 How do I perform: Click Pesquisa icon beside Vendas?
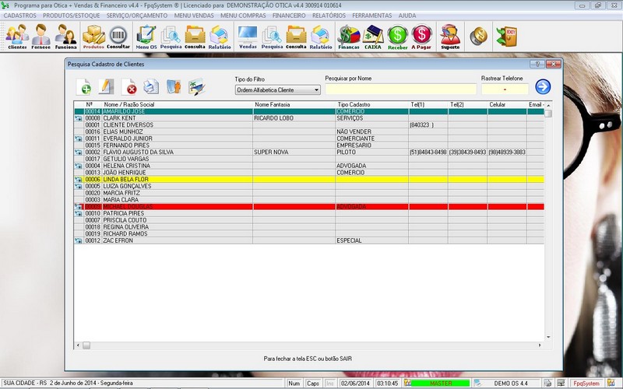point(272,37)
